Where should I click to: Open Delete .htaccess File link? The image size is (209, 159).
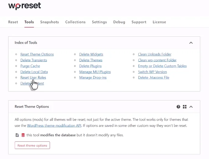(154, 78)
